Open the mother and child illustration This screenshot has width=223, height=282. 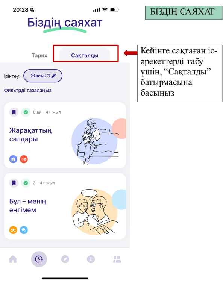click(99, 141)
